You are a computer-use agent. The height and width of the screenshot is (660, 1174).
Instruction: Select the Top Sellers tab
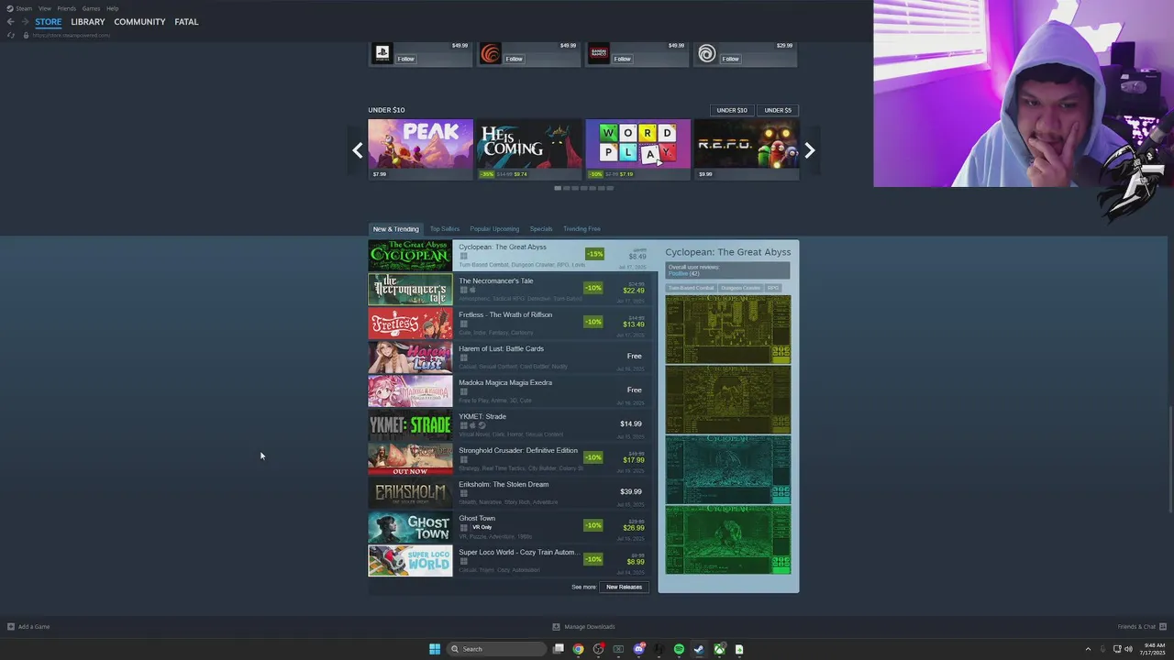pyautogui.click(x=445, y=229)
